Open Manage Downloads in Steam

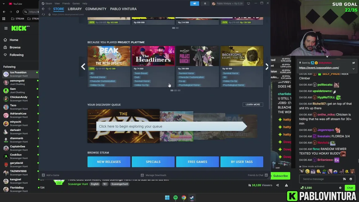153,175
